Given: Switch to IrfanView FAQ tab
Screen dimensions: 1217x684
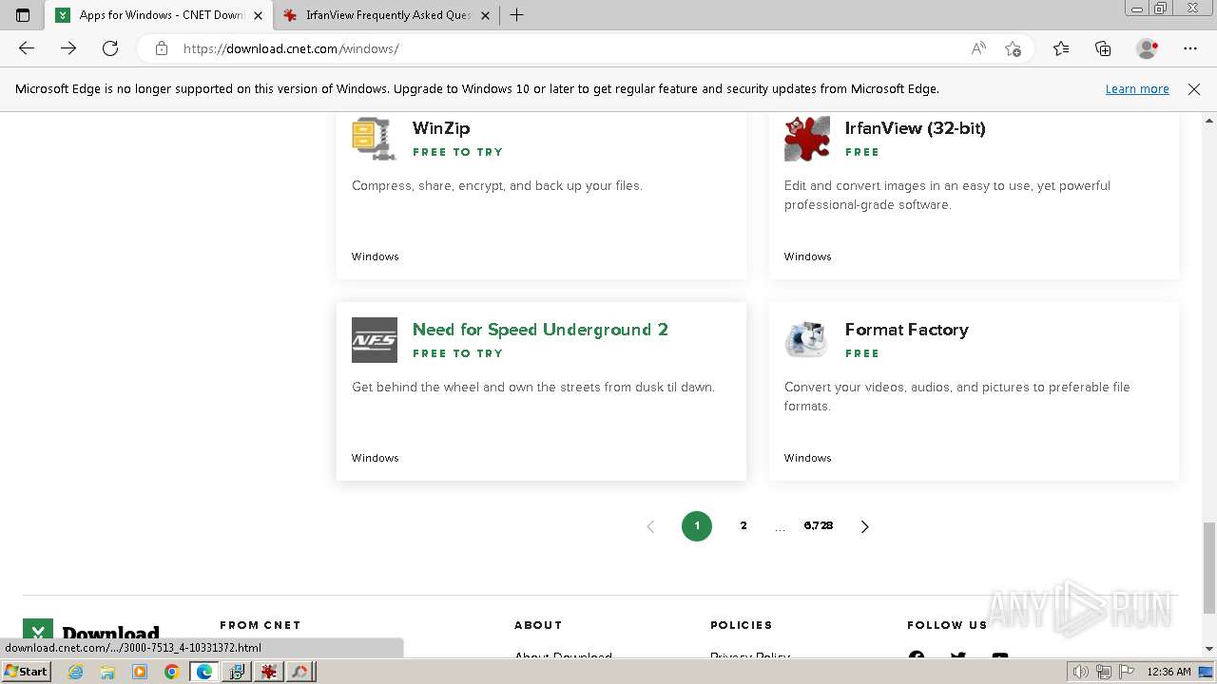Looking at the screenshot, I should point(387,15).
